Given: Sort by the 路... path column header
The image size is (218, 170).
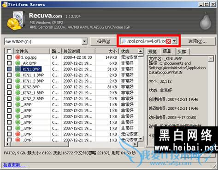Looking at the screenshot, I should 56,51.
